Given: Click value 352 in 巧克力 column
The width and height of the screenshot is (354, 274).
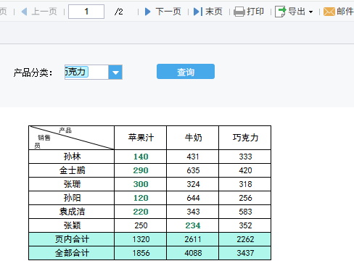Looking at the screenshot, I should tap(245, 225).
